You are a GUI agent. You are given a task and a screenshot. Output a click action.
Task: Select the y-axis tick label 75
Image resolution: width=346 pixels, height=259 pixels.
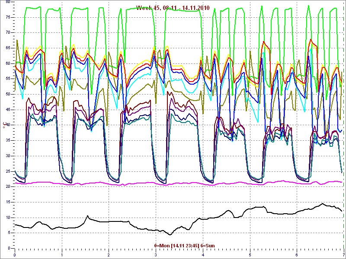(x=8, y=17)
